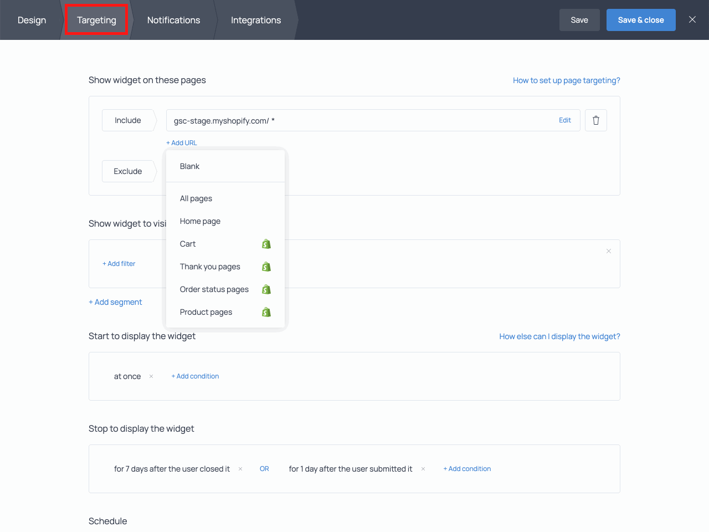Click the Shopify icon beside Order status pages

point(266,289)
